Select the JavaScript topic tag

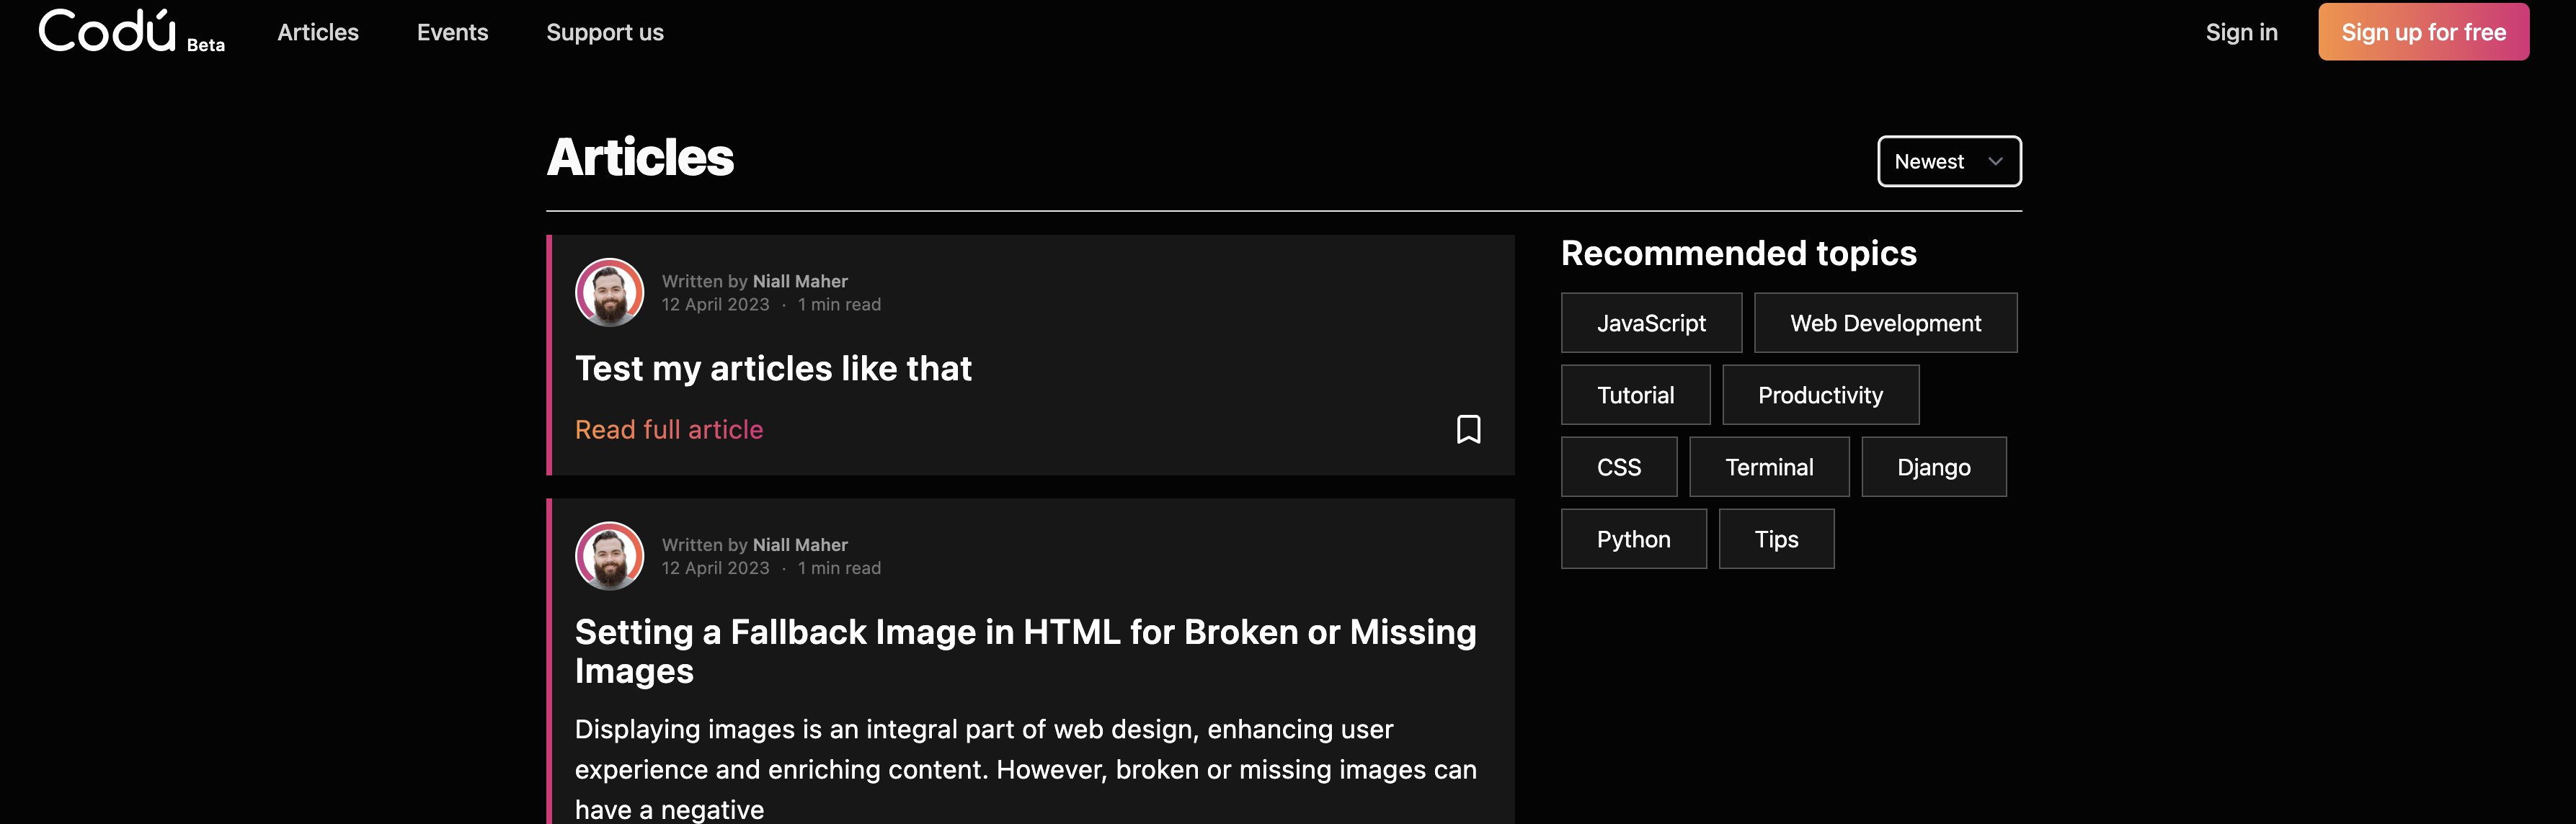[x=1650, y=323]
